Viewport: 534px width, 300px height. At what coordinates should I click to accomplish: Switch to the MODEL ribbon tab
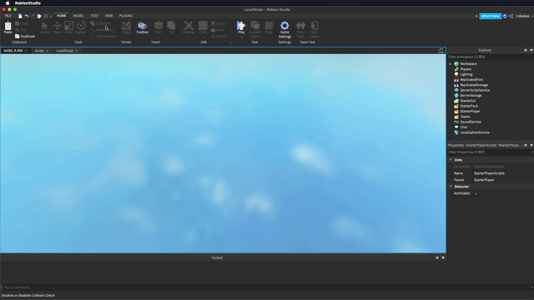click(x=78, y=16)
